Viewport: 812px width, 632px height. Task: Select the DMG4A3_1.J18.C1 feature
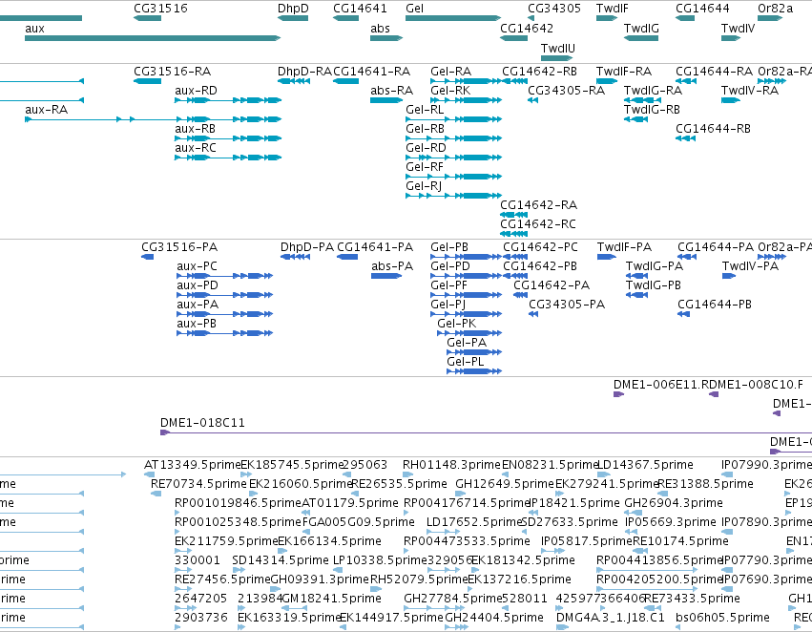tap(562, 627)
